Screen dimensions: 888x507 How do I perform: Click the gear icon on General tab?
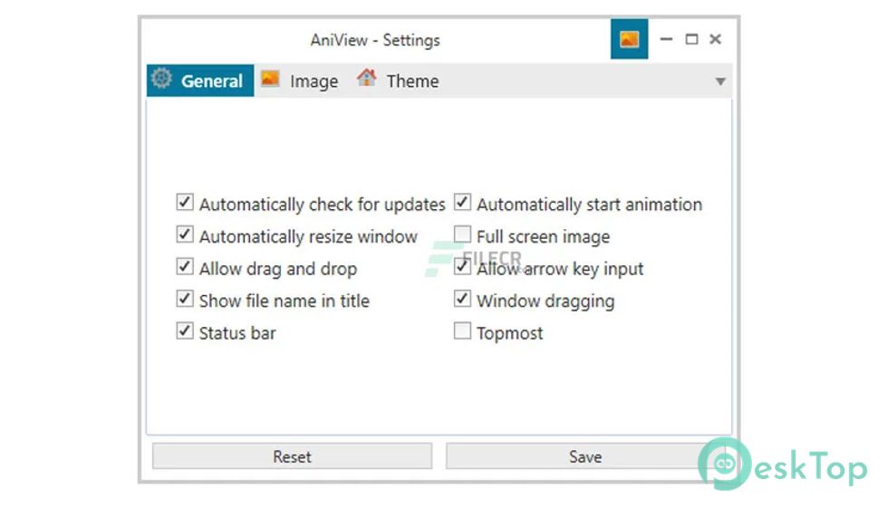tap(161, 78)
